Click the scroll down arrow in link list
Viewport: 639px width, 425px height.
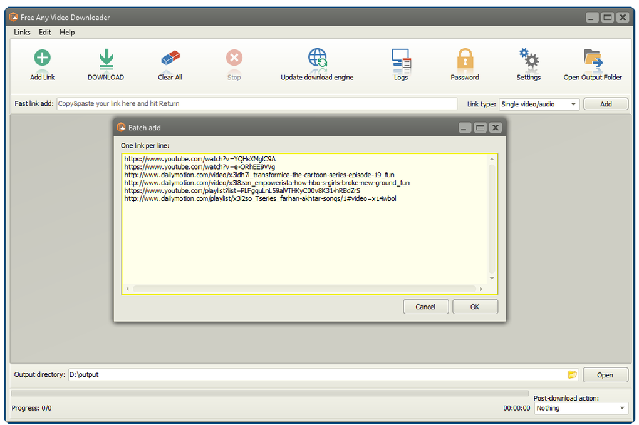pyautogui.click(x=492, y=278)
